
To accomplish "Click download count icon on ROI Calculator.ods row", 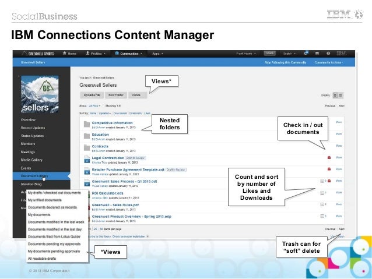I will pyautogui.click(x=322, y=192).
